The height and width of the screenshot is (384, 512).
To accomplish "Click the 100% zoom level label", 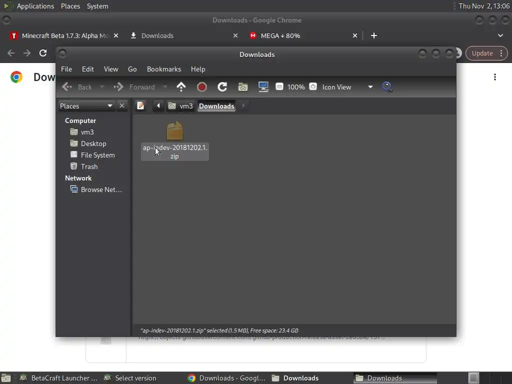I will (x=296, y=87).
